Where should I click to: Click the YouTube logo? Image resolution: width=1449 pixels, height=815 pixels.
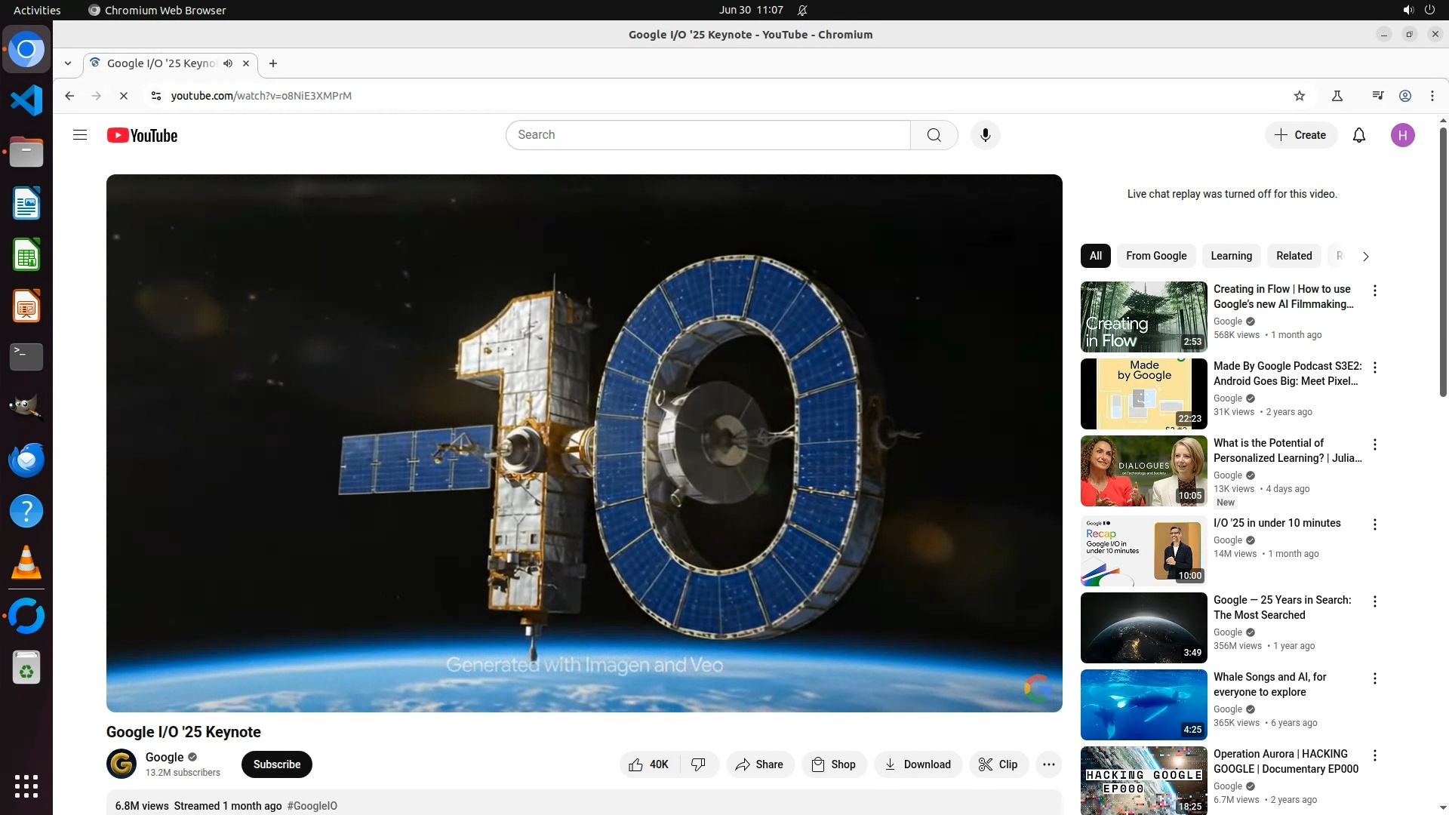[x=142, y=135]
